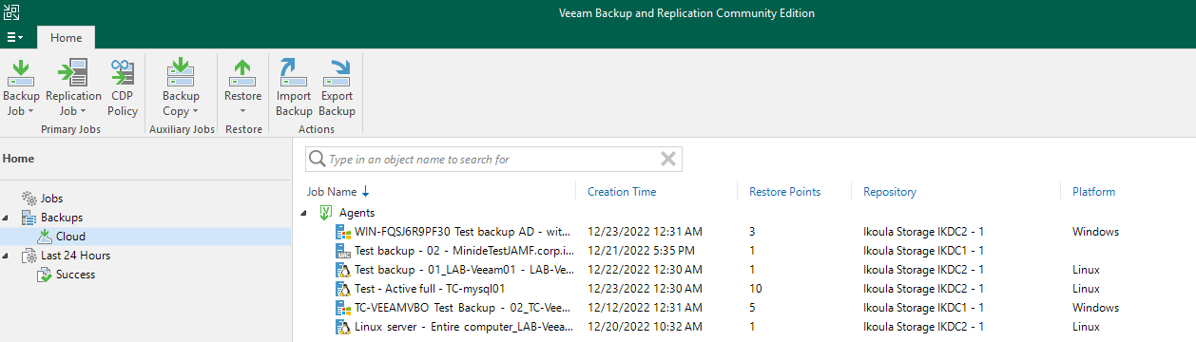Click the Restore ribbon icon

pyautogui.click(x=242, y=72)
